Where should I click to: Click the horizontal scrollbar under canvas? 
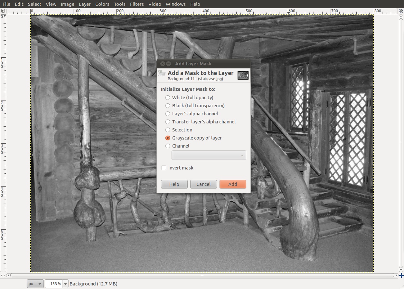[202, 275]
